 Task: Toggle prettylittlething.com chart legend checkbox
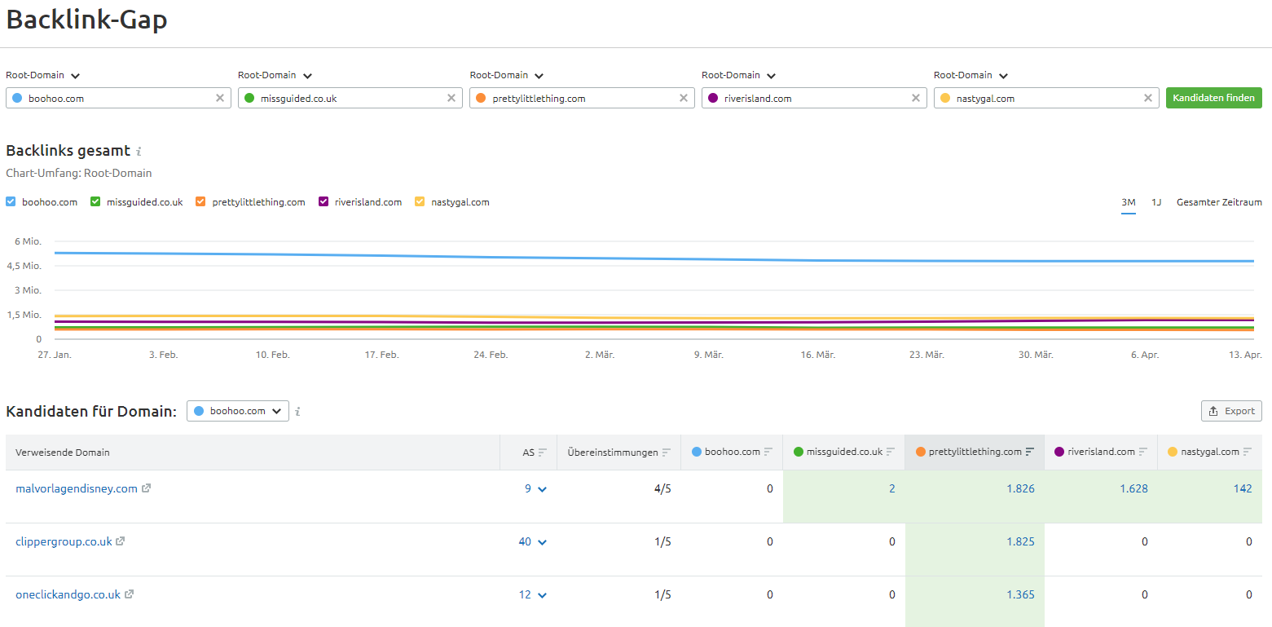coord(200,202)
